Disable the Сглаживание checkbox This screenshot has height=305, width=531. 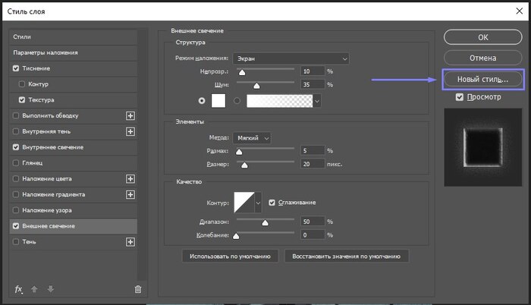point(273,203)
